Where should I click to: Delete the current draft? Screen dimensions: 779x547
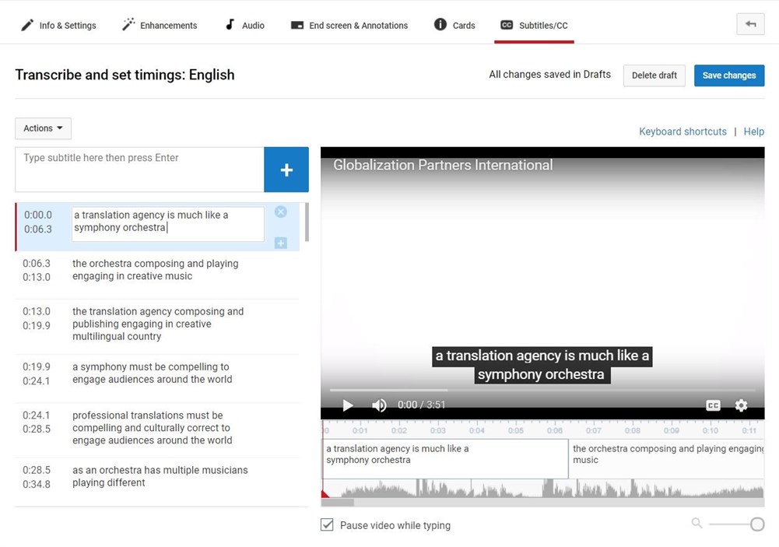654,75
